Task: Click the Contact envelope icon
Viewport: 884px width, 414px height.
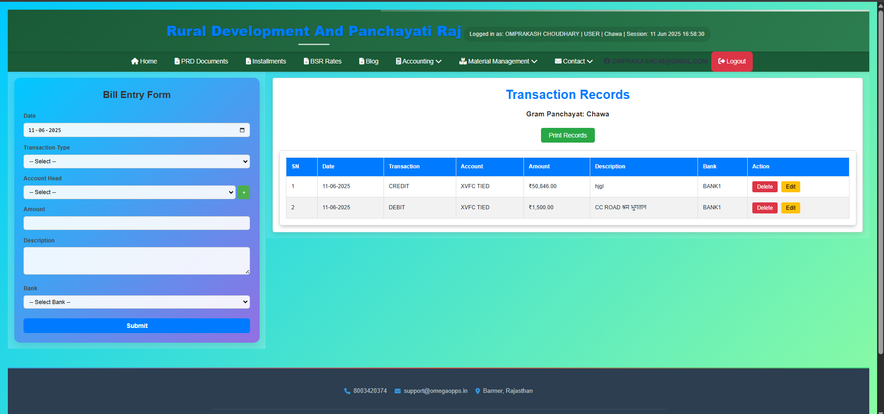Action: [x=558, y=61]
